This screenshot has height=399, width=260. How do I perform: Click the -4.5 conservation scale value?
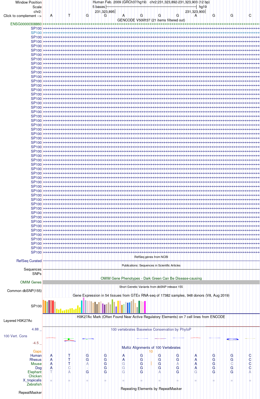point(36,343)
